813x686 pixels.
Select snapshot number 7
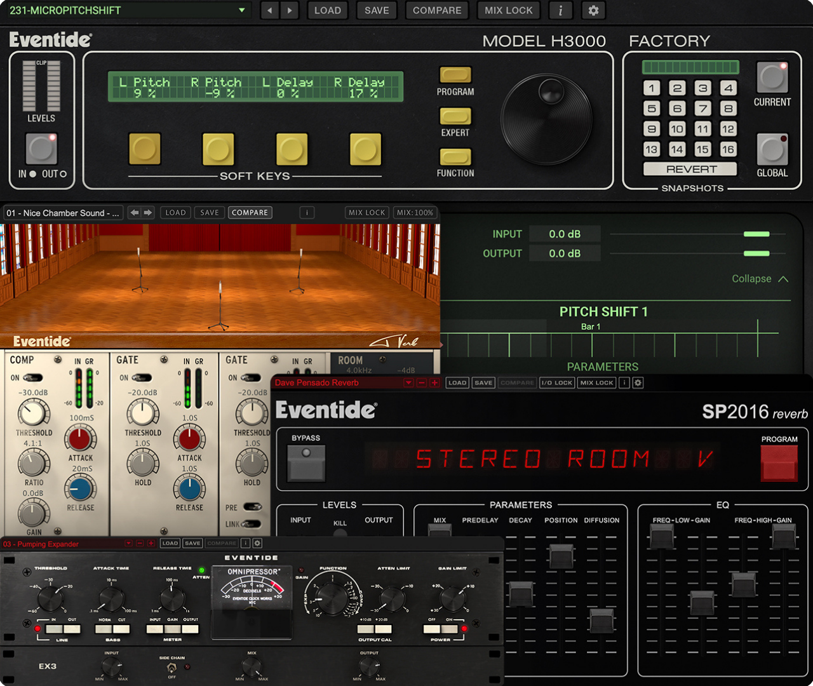tap(702, 109)
